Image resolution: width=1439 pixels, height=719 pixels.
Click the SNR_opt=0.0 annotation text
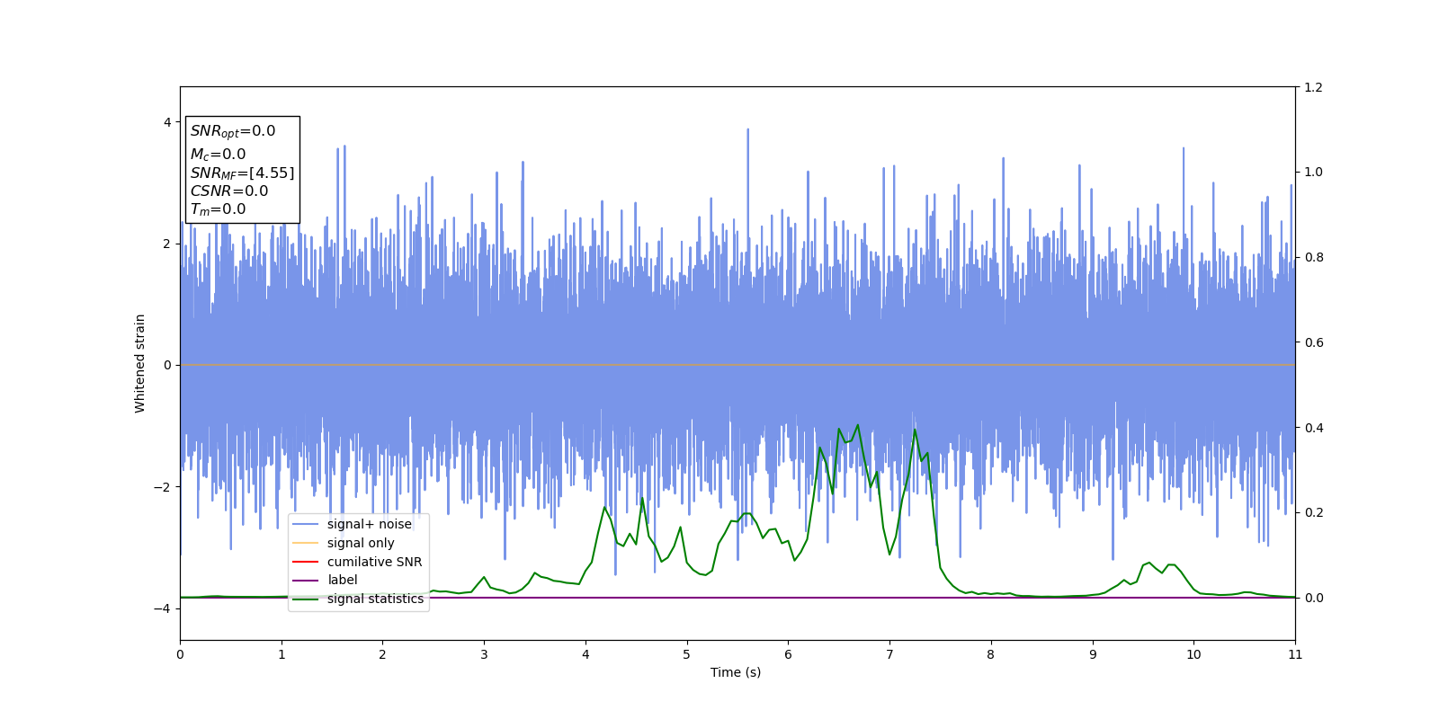coord(232,131)
